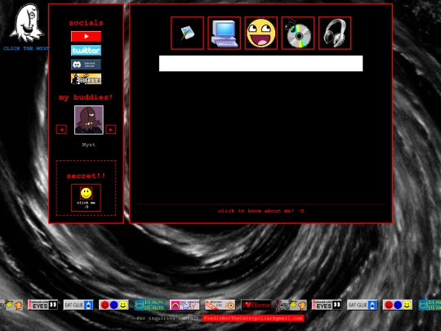
Task: Join via the Discord Server badge
Action: click(86, 65)
